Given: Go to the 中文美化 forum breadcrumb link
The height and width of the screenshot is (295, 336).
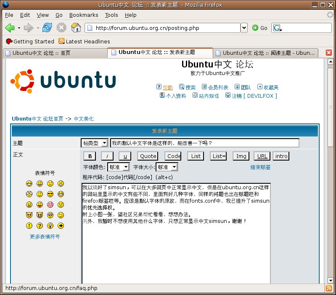Looking at the screenshot, I should (x=84, y=119).
